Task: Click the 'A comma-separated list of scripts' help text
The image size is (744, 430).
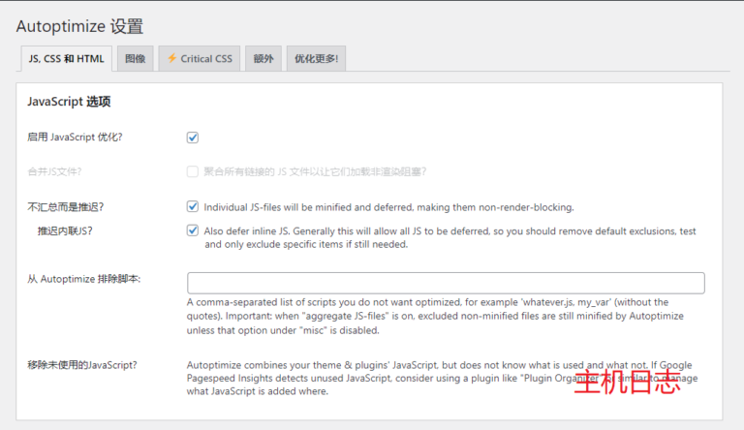Action: tap(435, 316)
